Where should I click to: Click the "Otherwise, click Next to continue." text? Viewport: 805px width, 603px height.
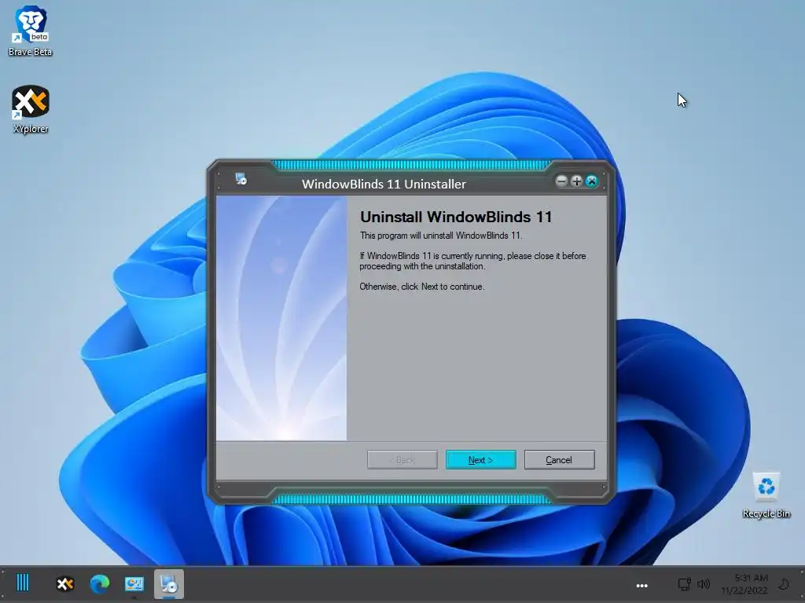pos(422,287)
